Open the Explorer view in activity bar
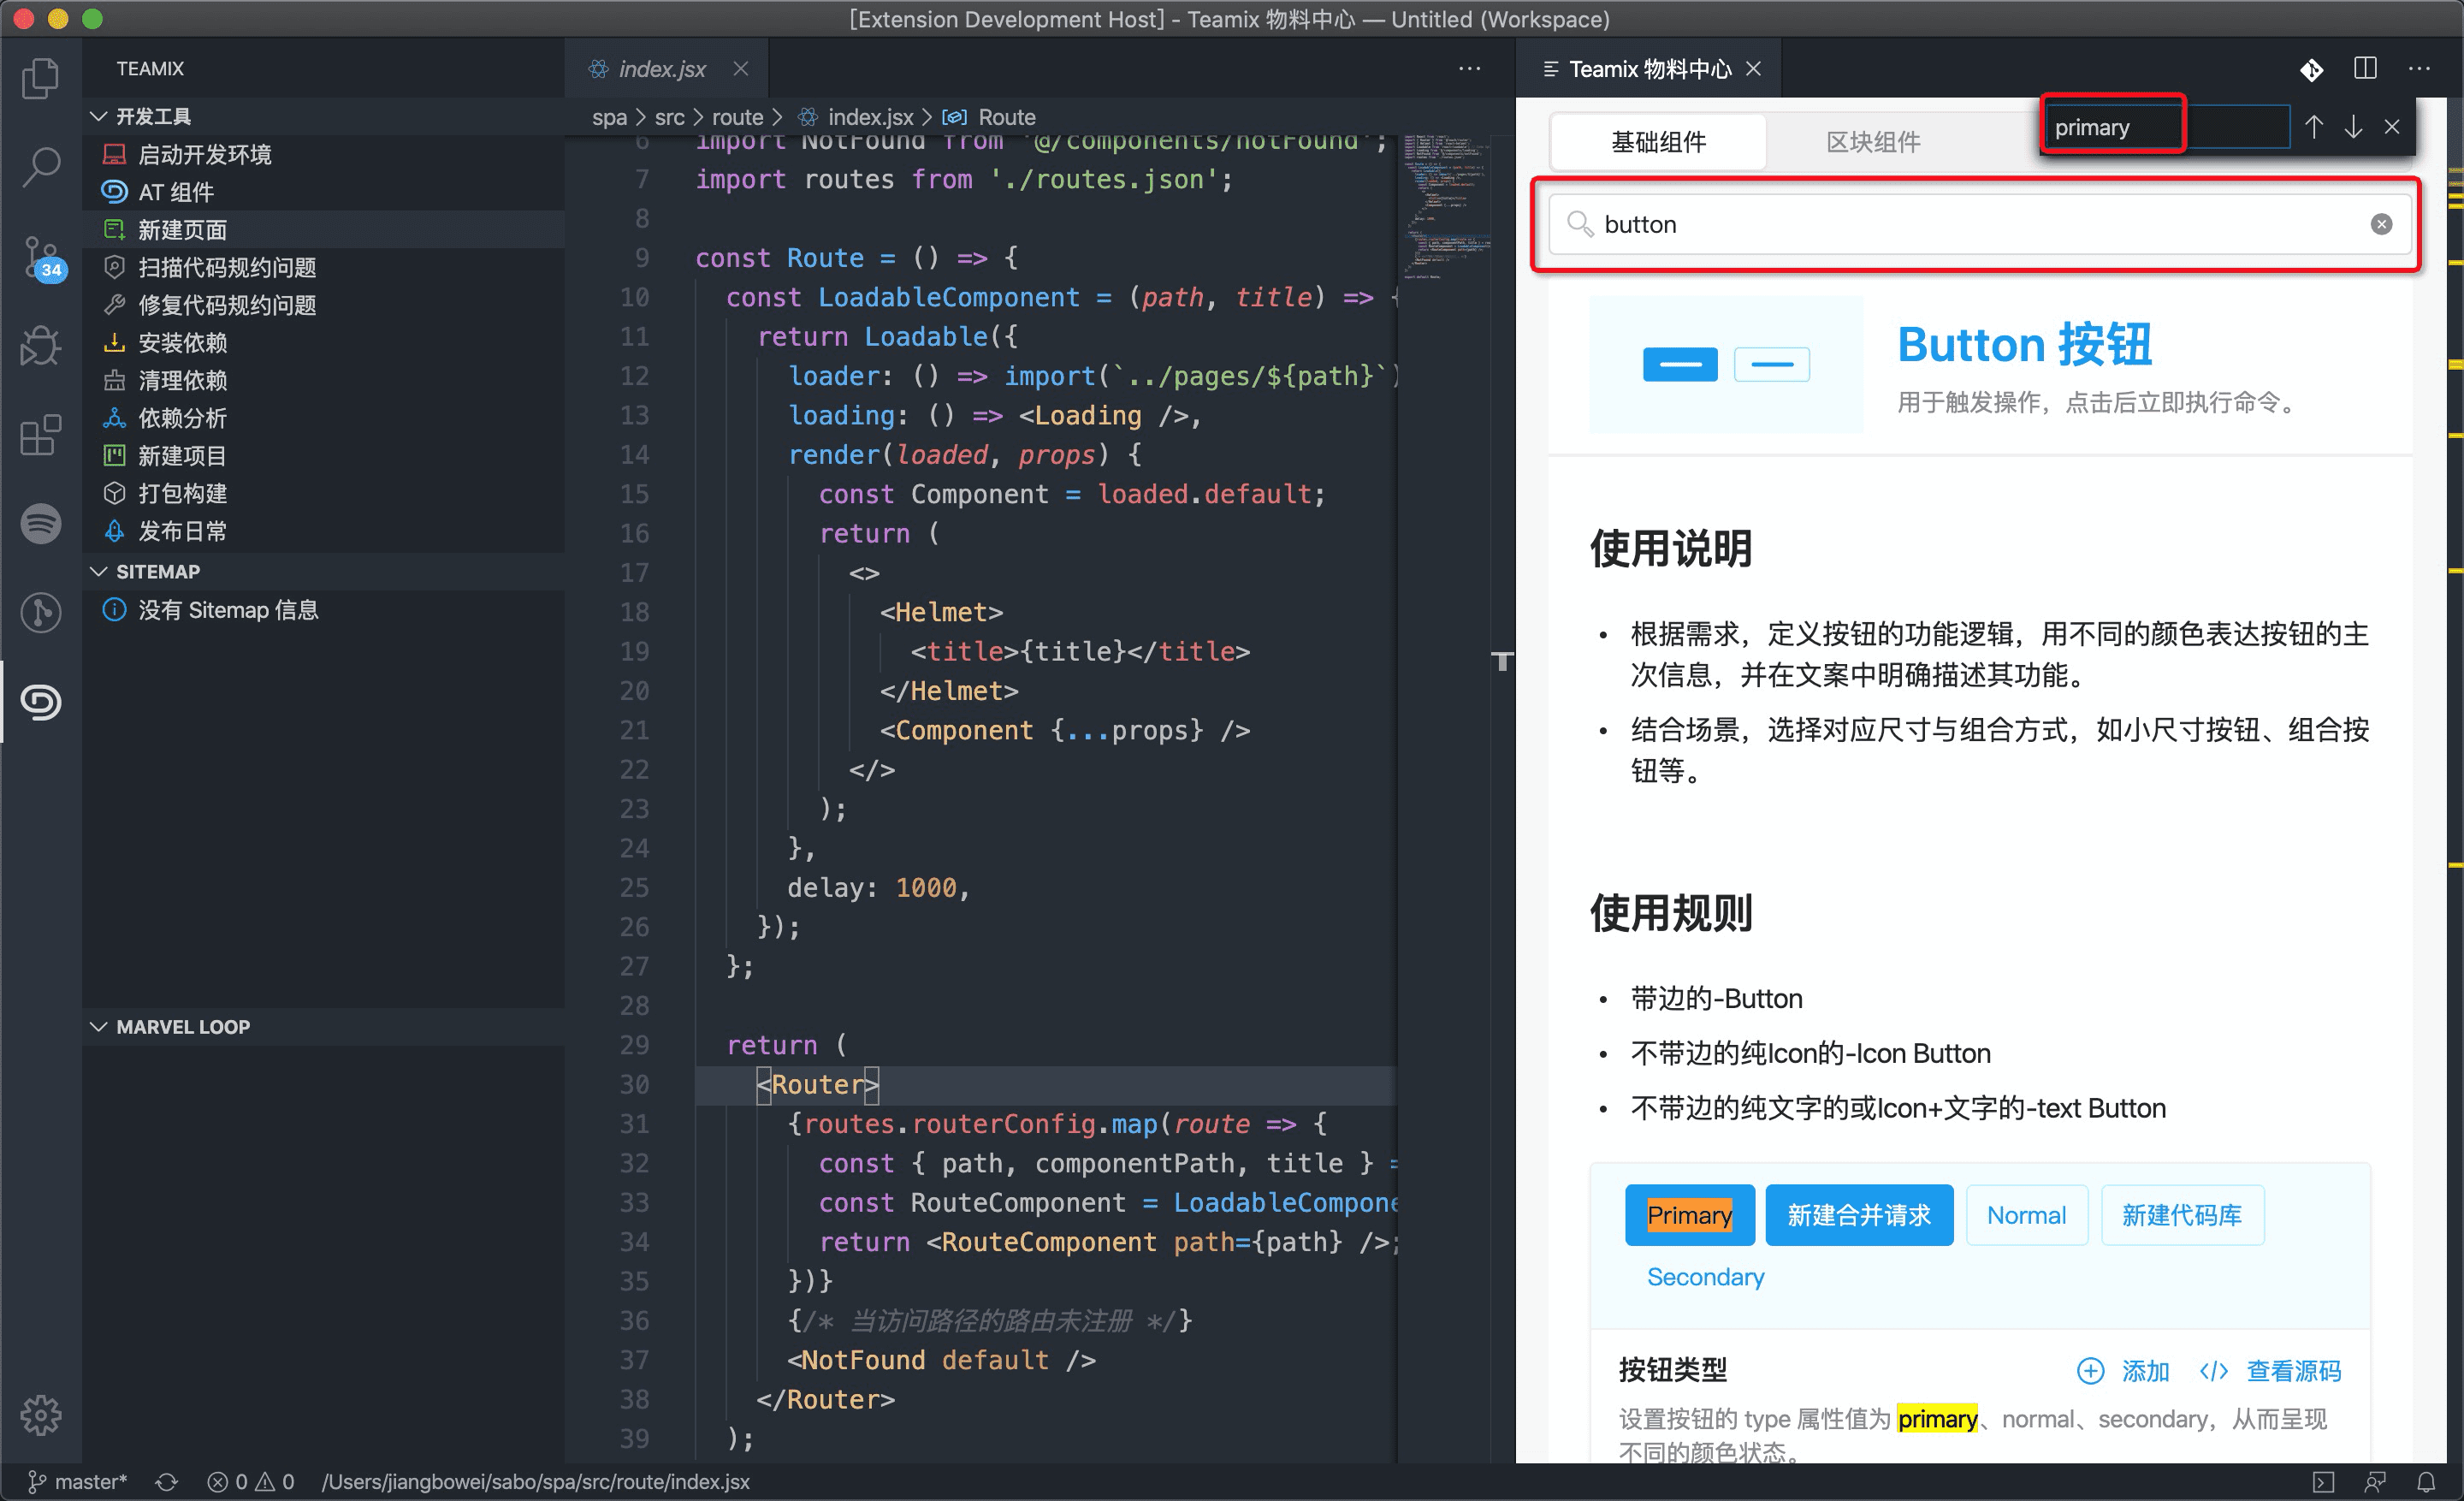This screenshot has height=1501, width=2464. coord(40,79)
